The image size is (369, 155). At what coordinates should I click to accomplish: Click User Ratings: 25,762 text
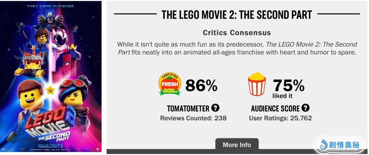click(280, 118)
